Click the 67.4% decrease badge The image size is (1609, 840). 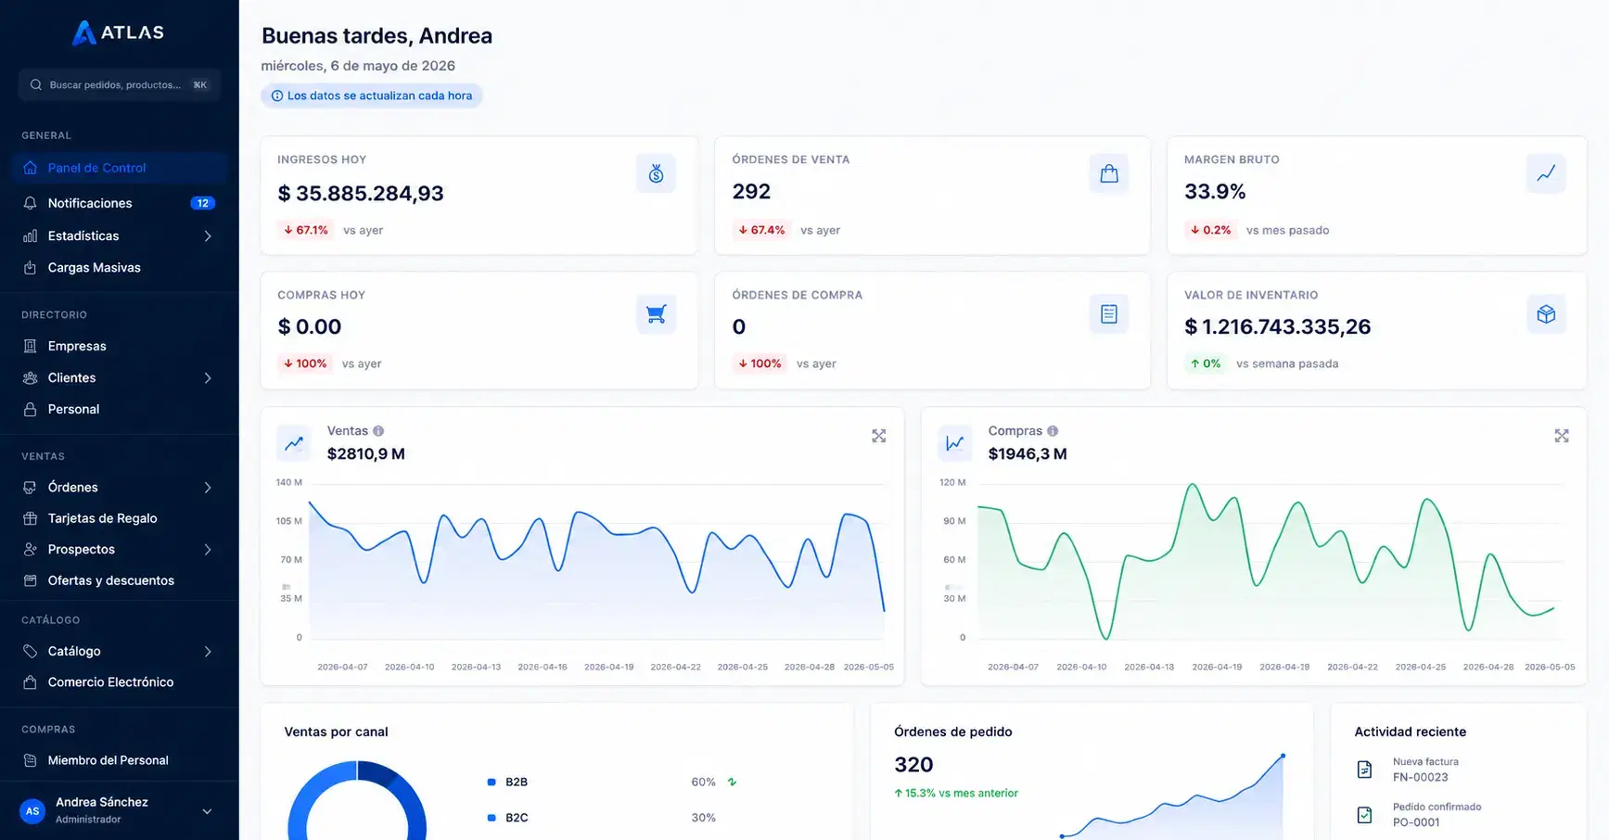(x=761, y=230)
